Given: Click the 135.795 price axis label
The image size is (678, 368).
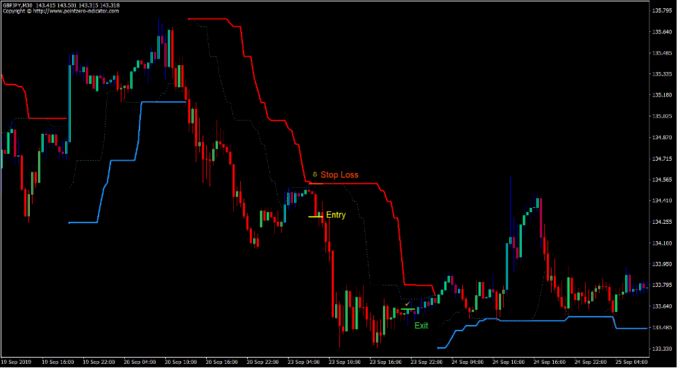Looking at the screenshot, I should [x=661, y=10].
